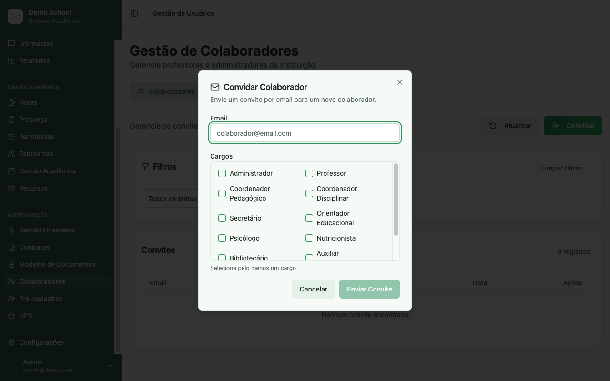Close the Convidar Colaborador dialog
The height and width of the screenshot is (381, 610).
400,82
